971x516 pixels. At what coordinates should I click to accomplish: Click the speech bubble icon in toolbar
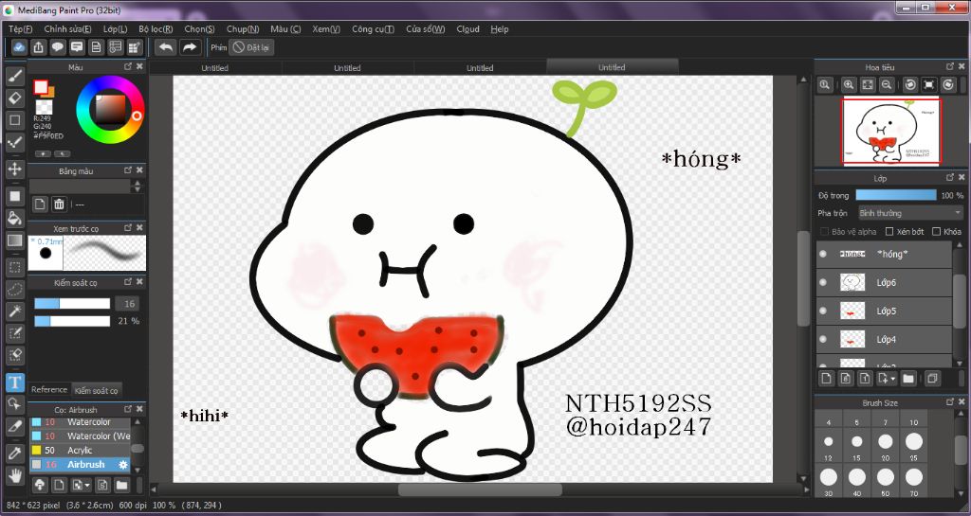(58, 47)
